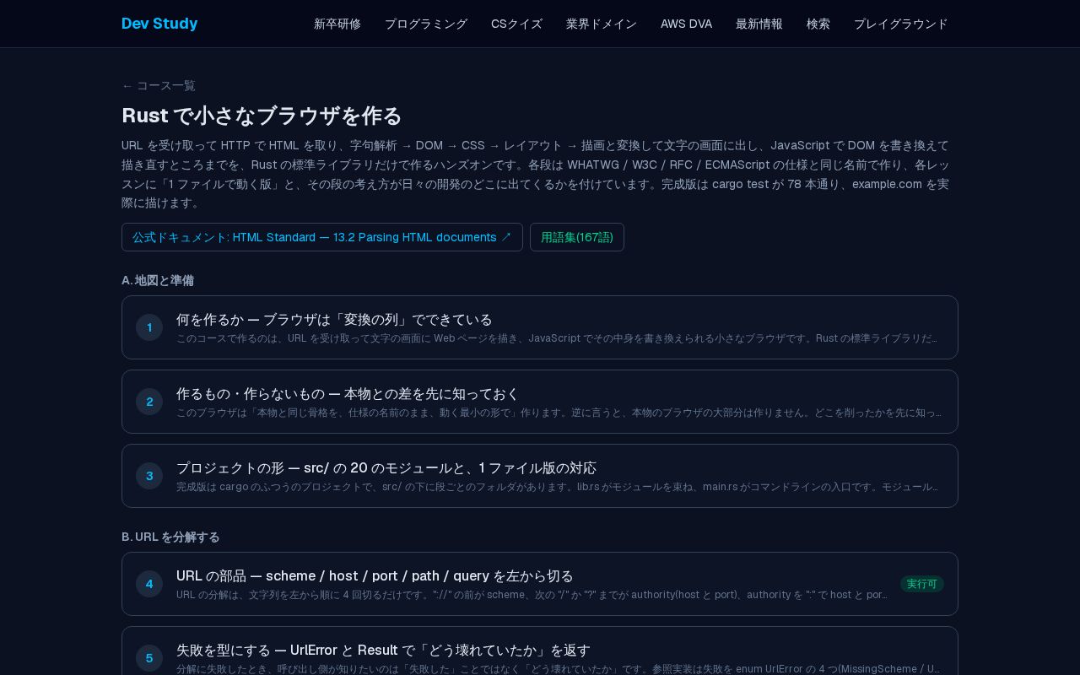Go to the プログラミング section

(426, 24)
